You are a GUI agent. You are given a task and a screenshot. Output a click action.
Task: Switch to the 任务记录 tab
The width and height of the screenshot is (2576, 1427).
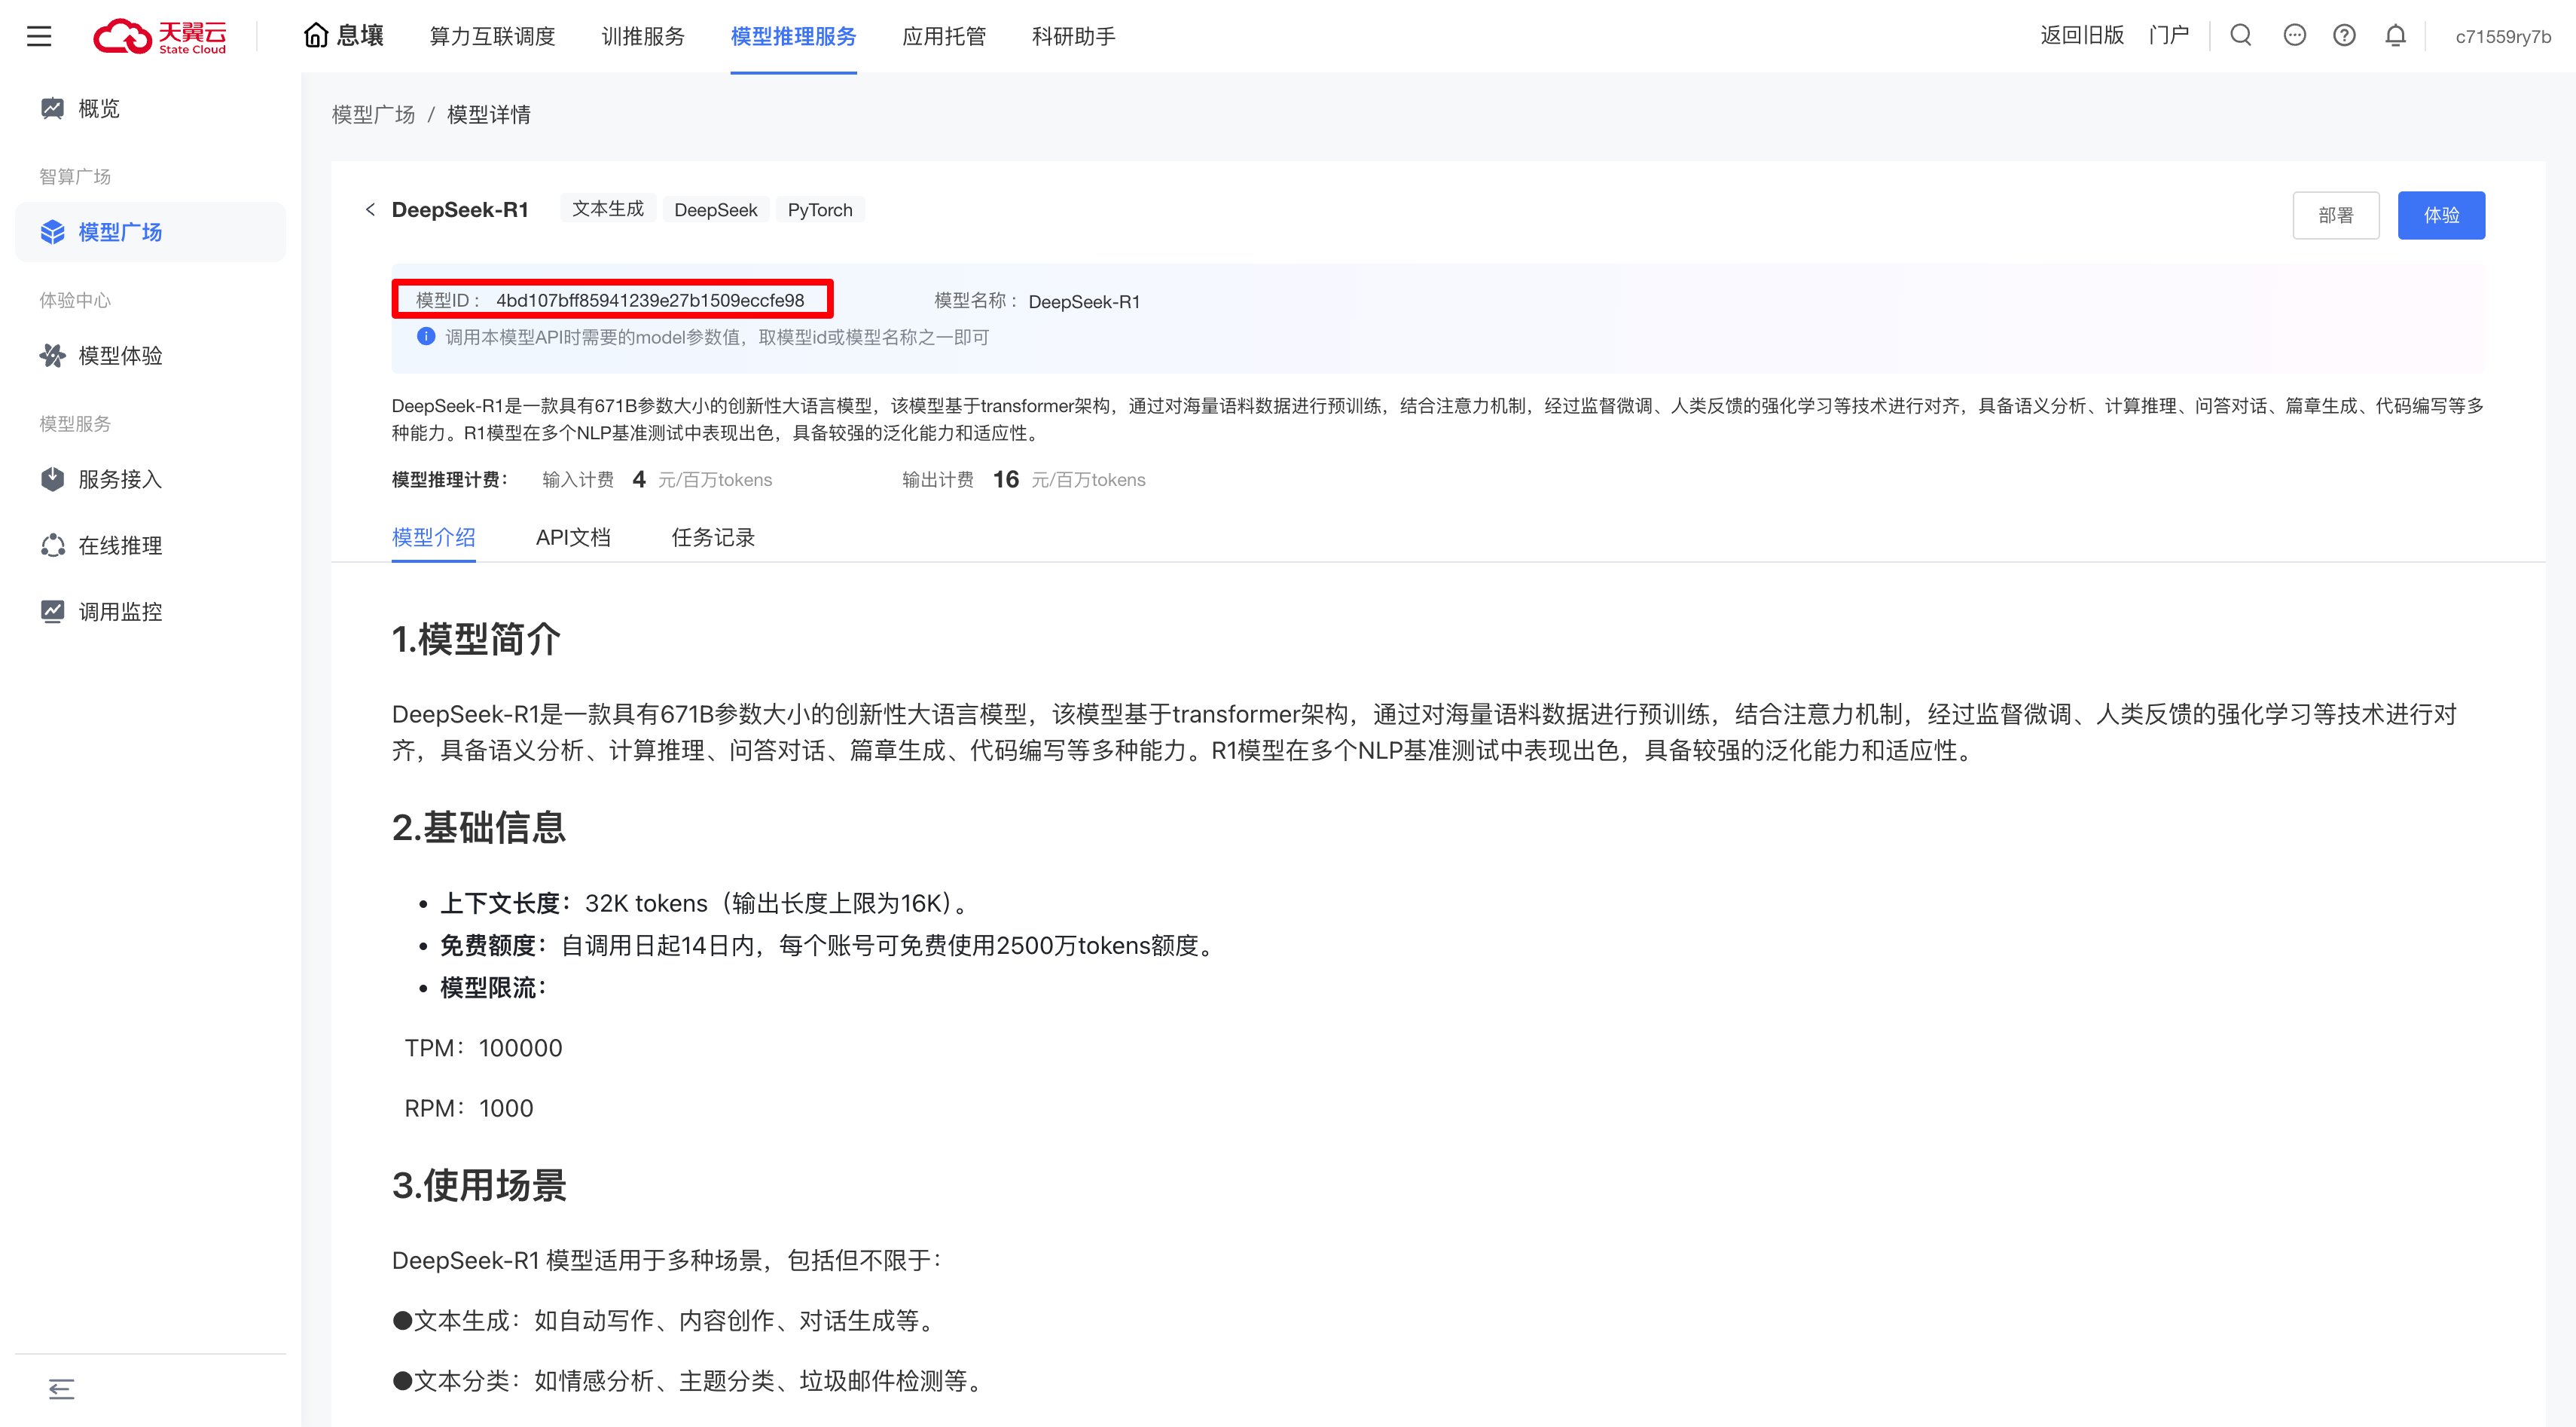click(x=713, y=537)
